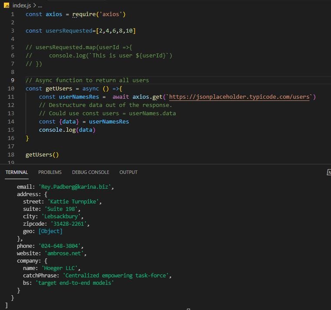
Task: Click line number 9 in the gutter
Action: click(x=13, y=80)
